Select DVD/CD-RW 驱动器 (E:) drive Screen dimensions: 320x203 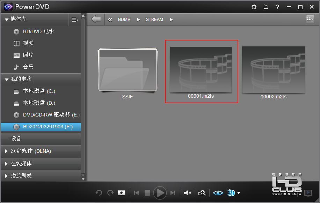click(x=51, y=115)
